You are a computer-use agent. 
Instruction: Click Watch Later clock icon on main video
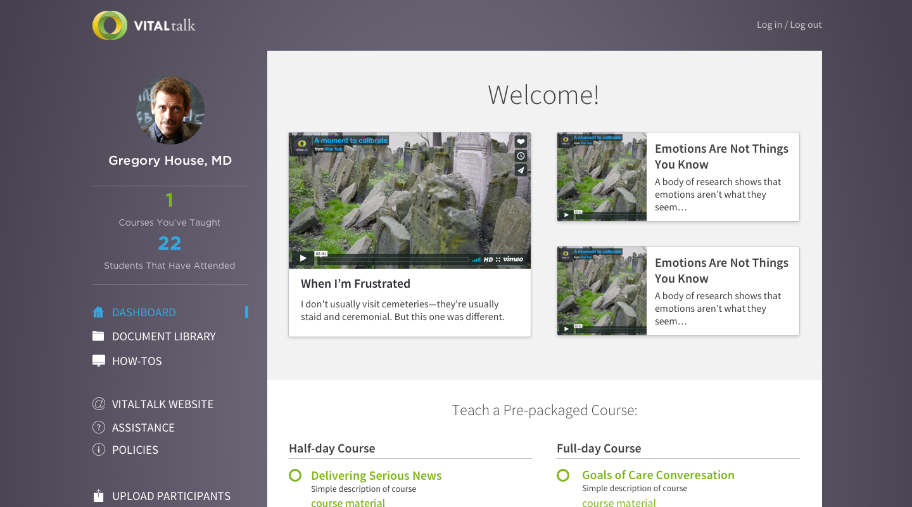coord(521,156)
